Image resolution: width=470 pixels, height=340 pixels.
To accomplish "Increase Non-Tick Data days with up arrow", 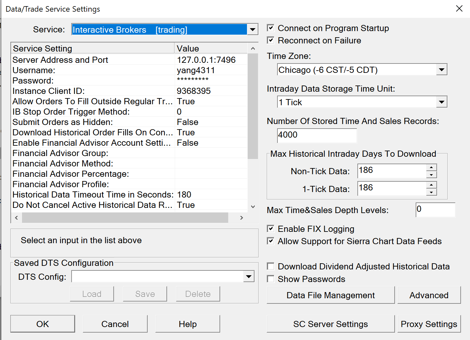I will [431, 167].
